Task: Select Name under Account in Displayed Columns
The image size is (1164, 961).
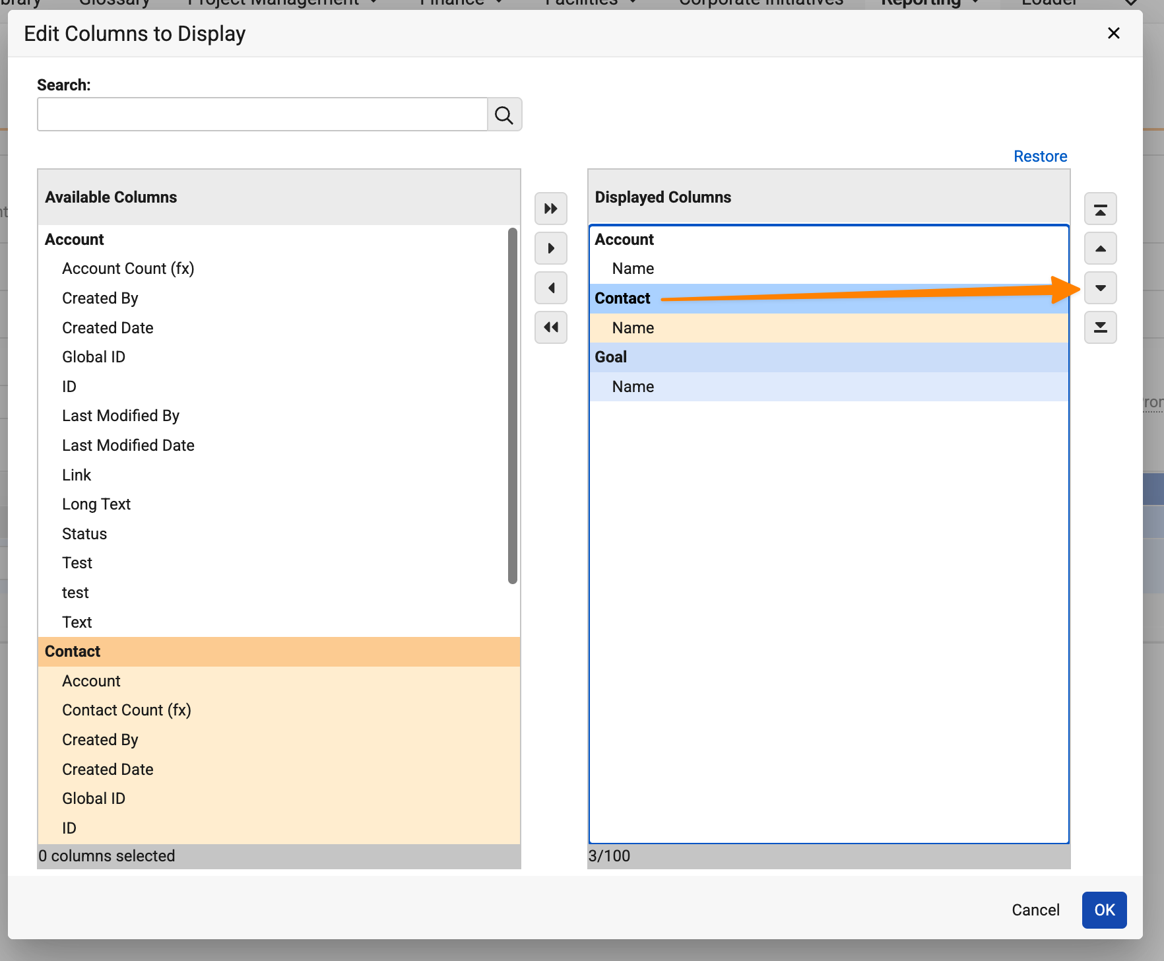Action: coord(829,269)
